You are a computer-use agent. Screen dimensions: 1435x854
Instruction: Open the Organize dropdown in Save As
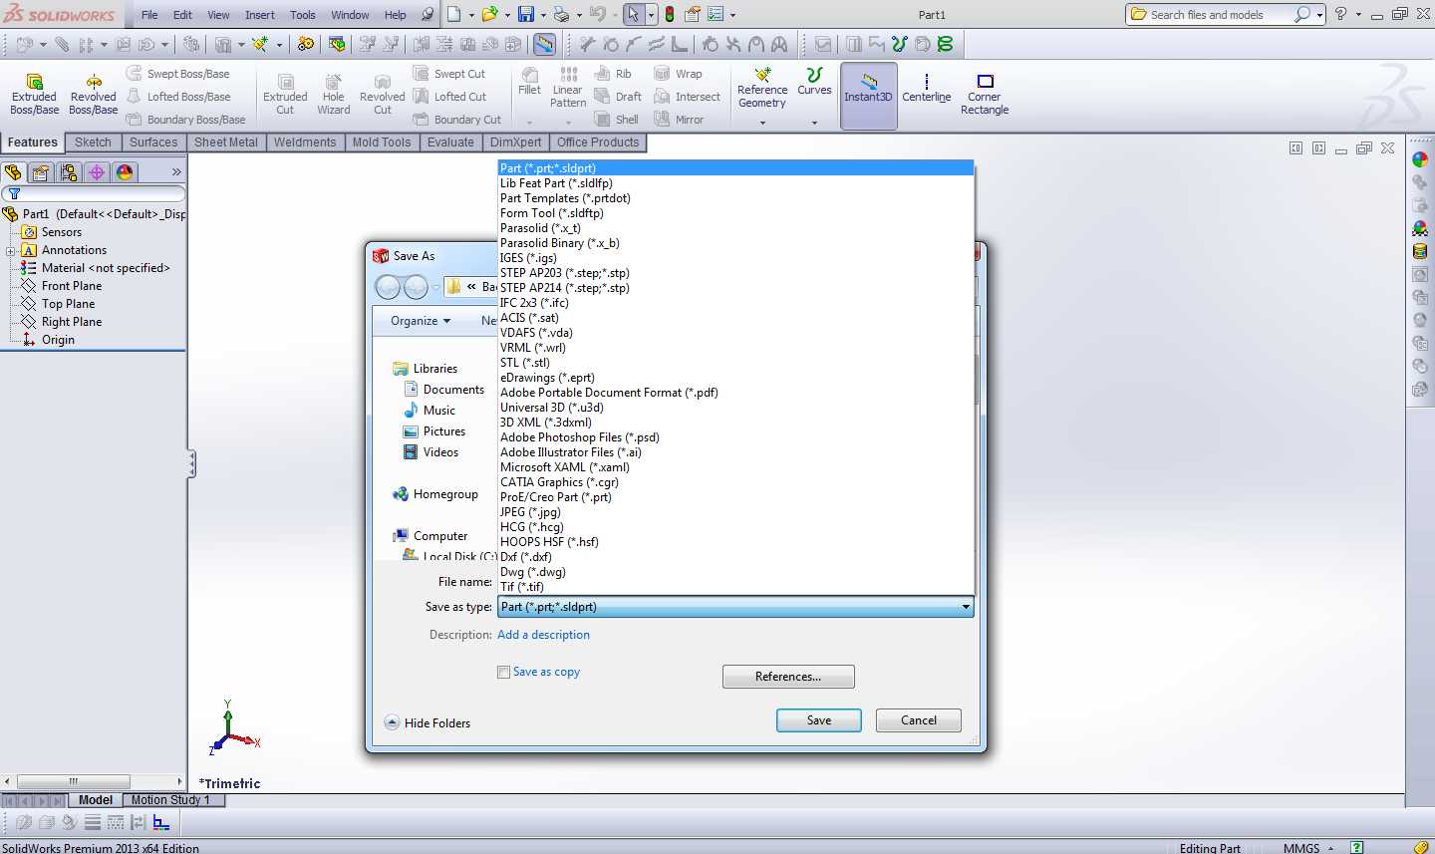421,321
